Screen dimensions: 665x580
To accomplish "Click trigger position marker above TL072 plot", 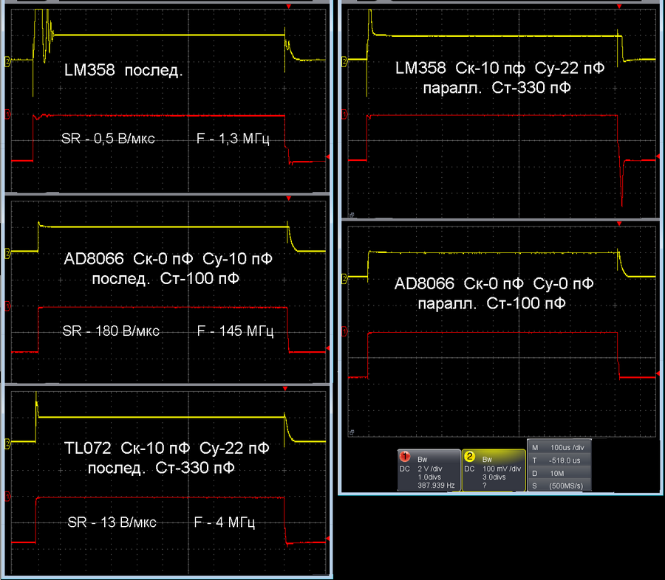I will (x=285, y=388).
